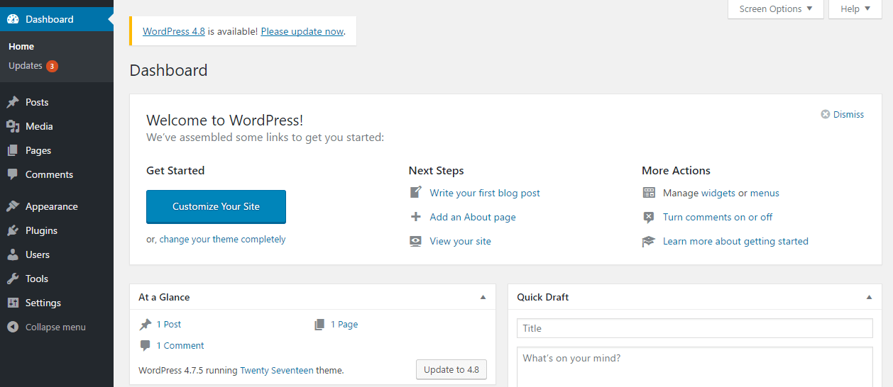Focus the Quick Draft Title field

coord(695,328)
